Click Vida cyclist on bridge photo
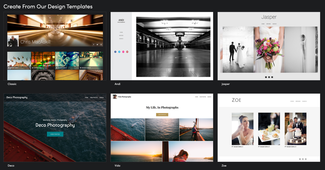The image size is (325, 170). click(x=196, y=130)
